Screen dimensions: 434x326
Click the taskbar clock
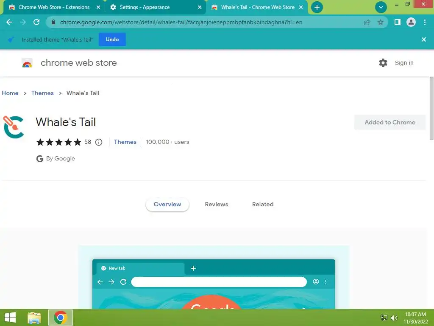pos(415,318)
